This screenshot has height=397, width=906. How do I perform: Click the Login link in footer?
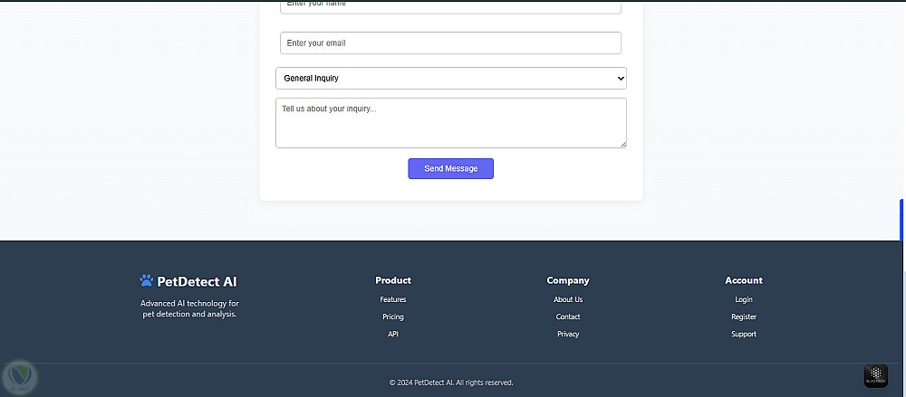click(744, 299)
